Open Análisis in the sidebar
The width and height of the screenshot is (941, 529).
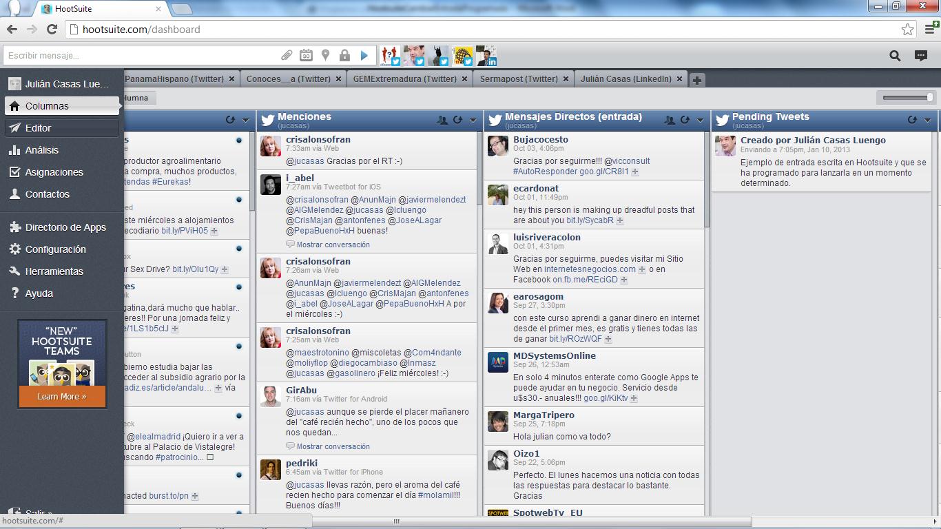pyautogui.click(x=62, y=150)
